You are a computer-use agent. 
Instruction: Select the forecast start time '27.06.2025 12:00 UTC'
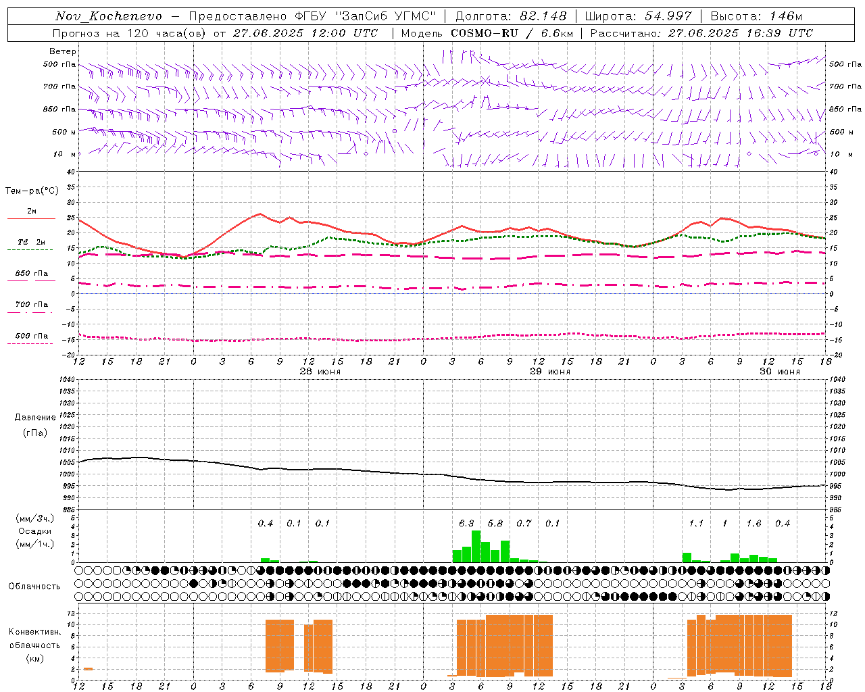tap(305, 33)
